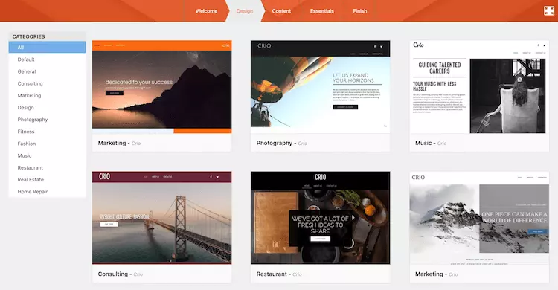
Task: Filter by Fashion category
Action: pyautogui.click(x=48, y=144)
